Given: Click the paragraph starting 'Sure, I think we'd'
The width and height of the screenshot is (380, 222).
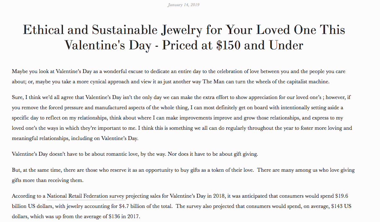Looking at the screenshot, I should (x=182, y=118).
